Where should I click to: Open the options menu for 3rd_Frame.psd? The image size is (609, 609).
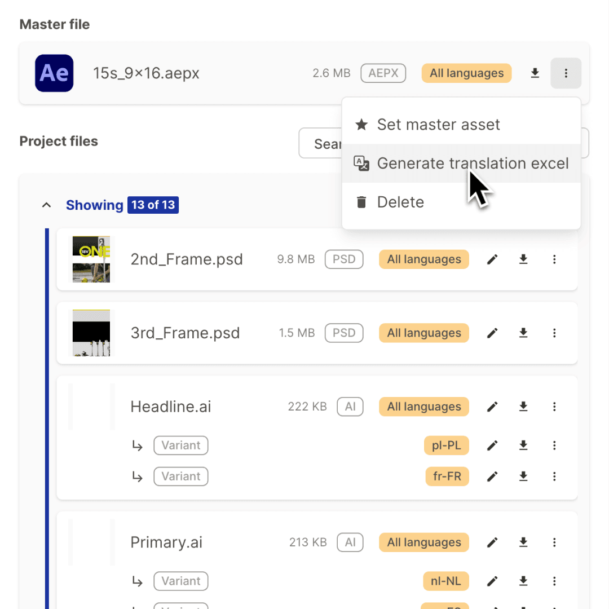[554, 333]
